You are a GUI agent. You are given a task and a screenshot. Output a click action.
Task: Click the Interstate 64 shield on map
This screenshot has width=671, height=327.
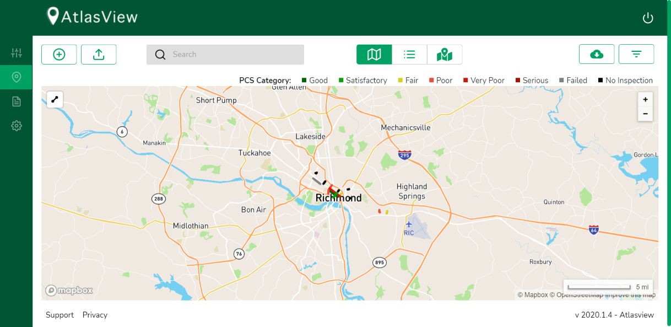click(x=593, y=229)
